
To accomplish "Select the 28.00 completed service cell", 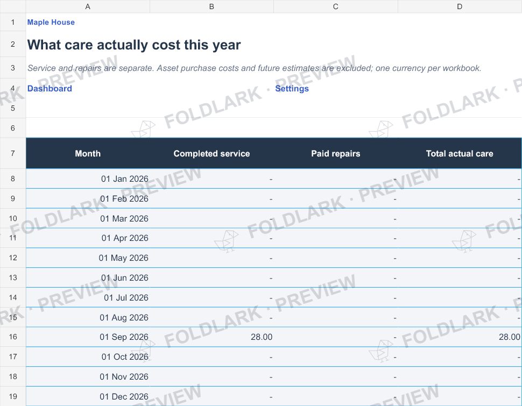I will (x=211, y=337).
